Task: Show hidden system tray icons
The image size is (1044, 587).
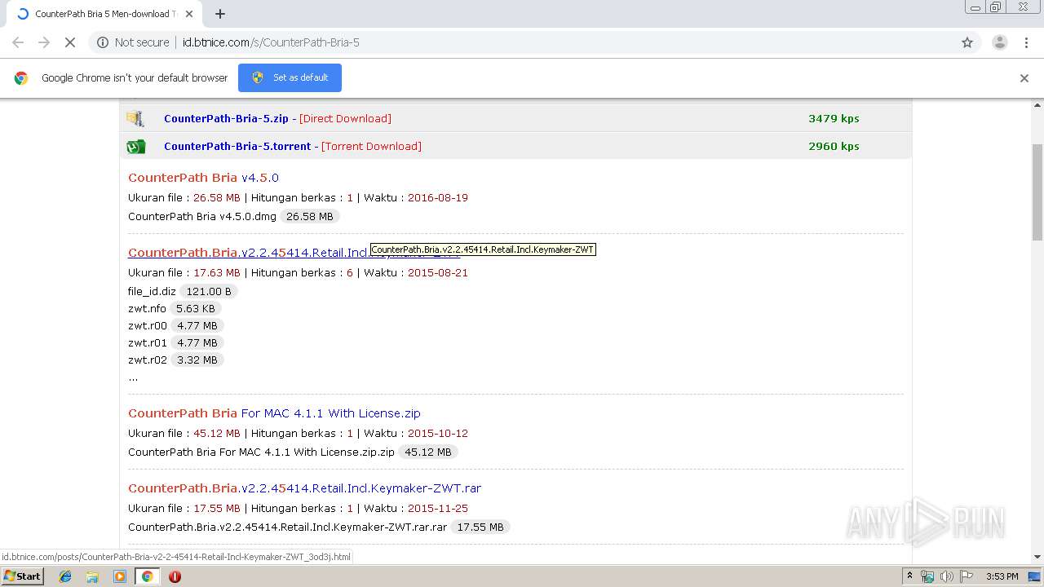Action: 909,576
